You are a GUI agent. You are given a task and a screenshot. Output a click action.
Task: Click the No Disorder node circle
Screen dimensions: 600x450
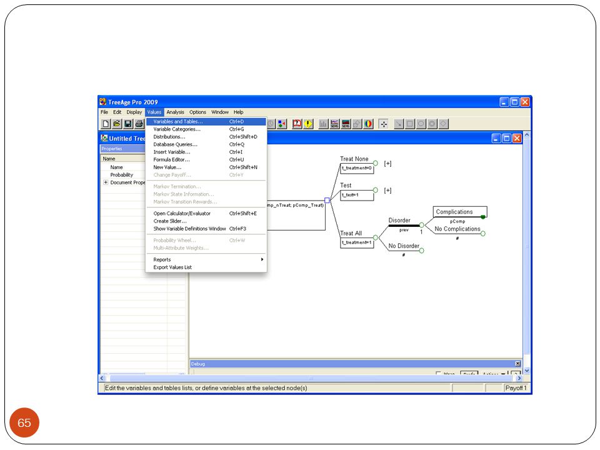tap(421, 251)
